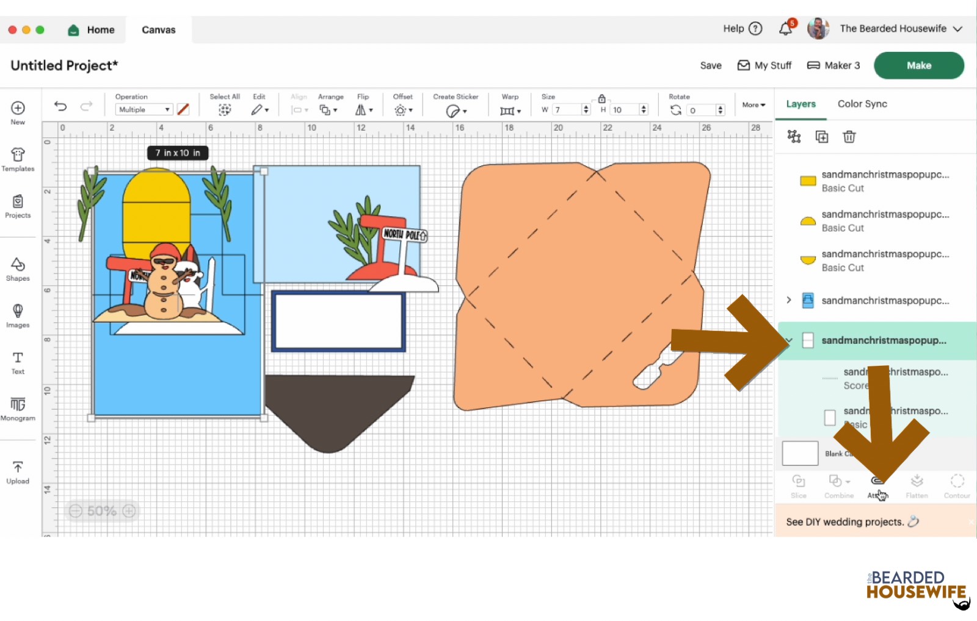977x621 pixels.
Task: Open the Edit pencil menu
Action: (260, 110)
